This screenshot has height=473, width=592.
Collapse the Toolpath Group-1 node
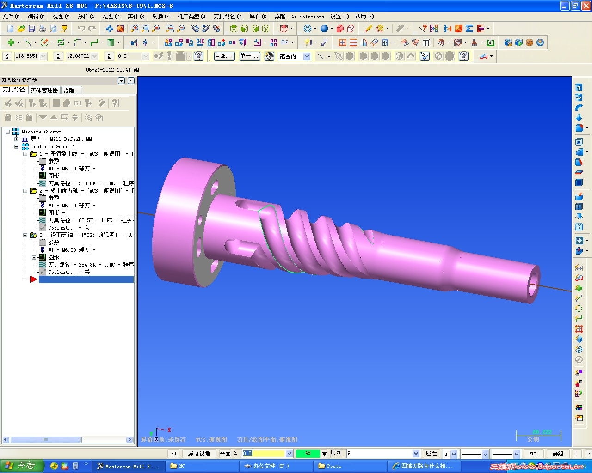[17, 146]
